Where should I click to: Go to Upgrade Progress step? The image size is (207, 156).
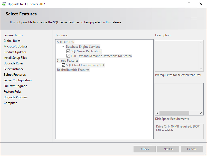coord(16,97)
